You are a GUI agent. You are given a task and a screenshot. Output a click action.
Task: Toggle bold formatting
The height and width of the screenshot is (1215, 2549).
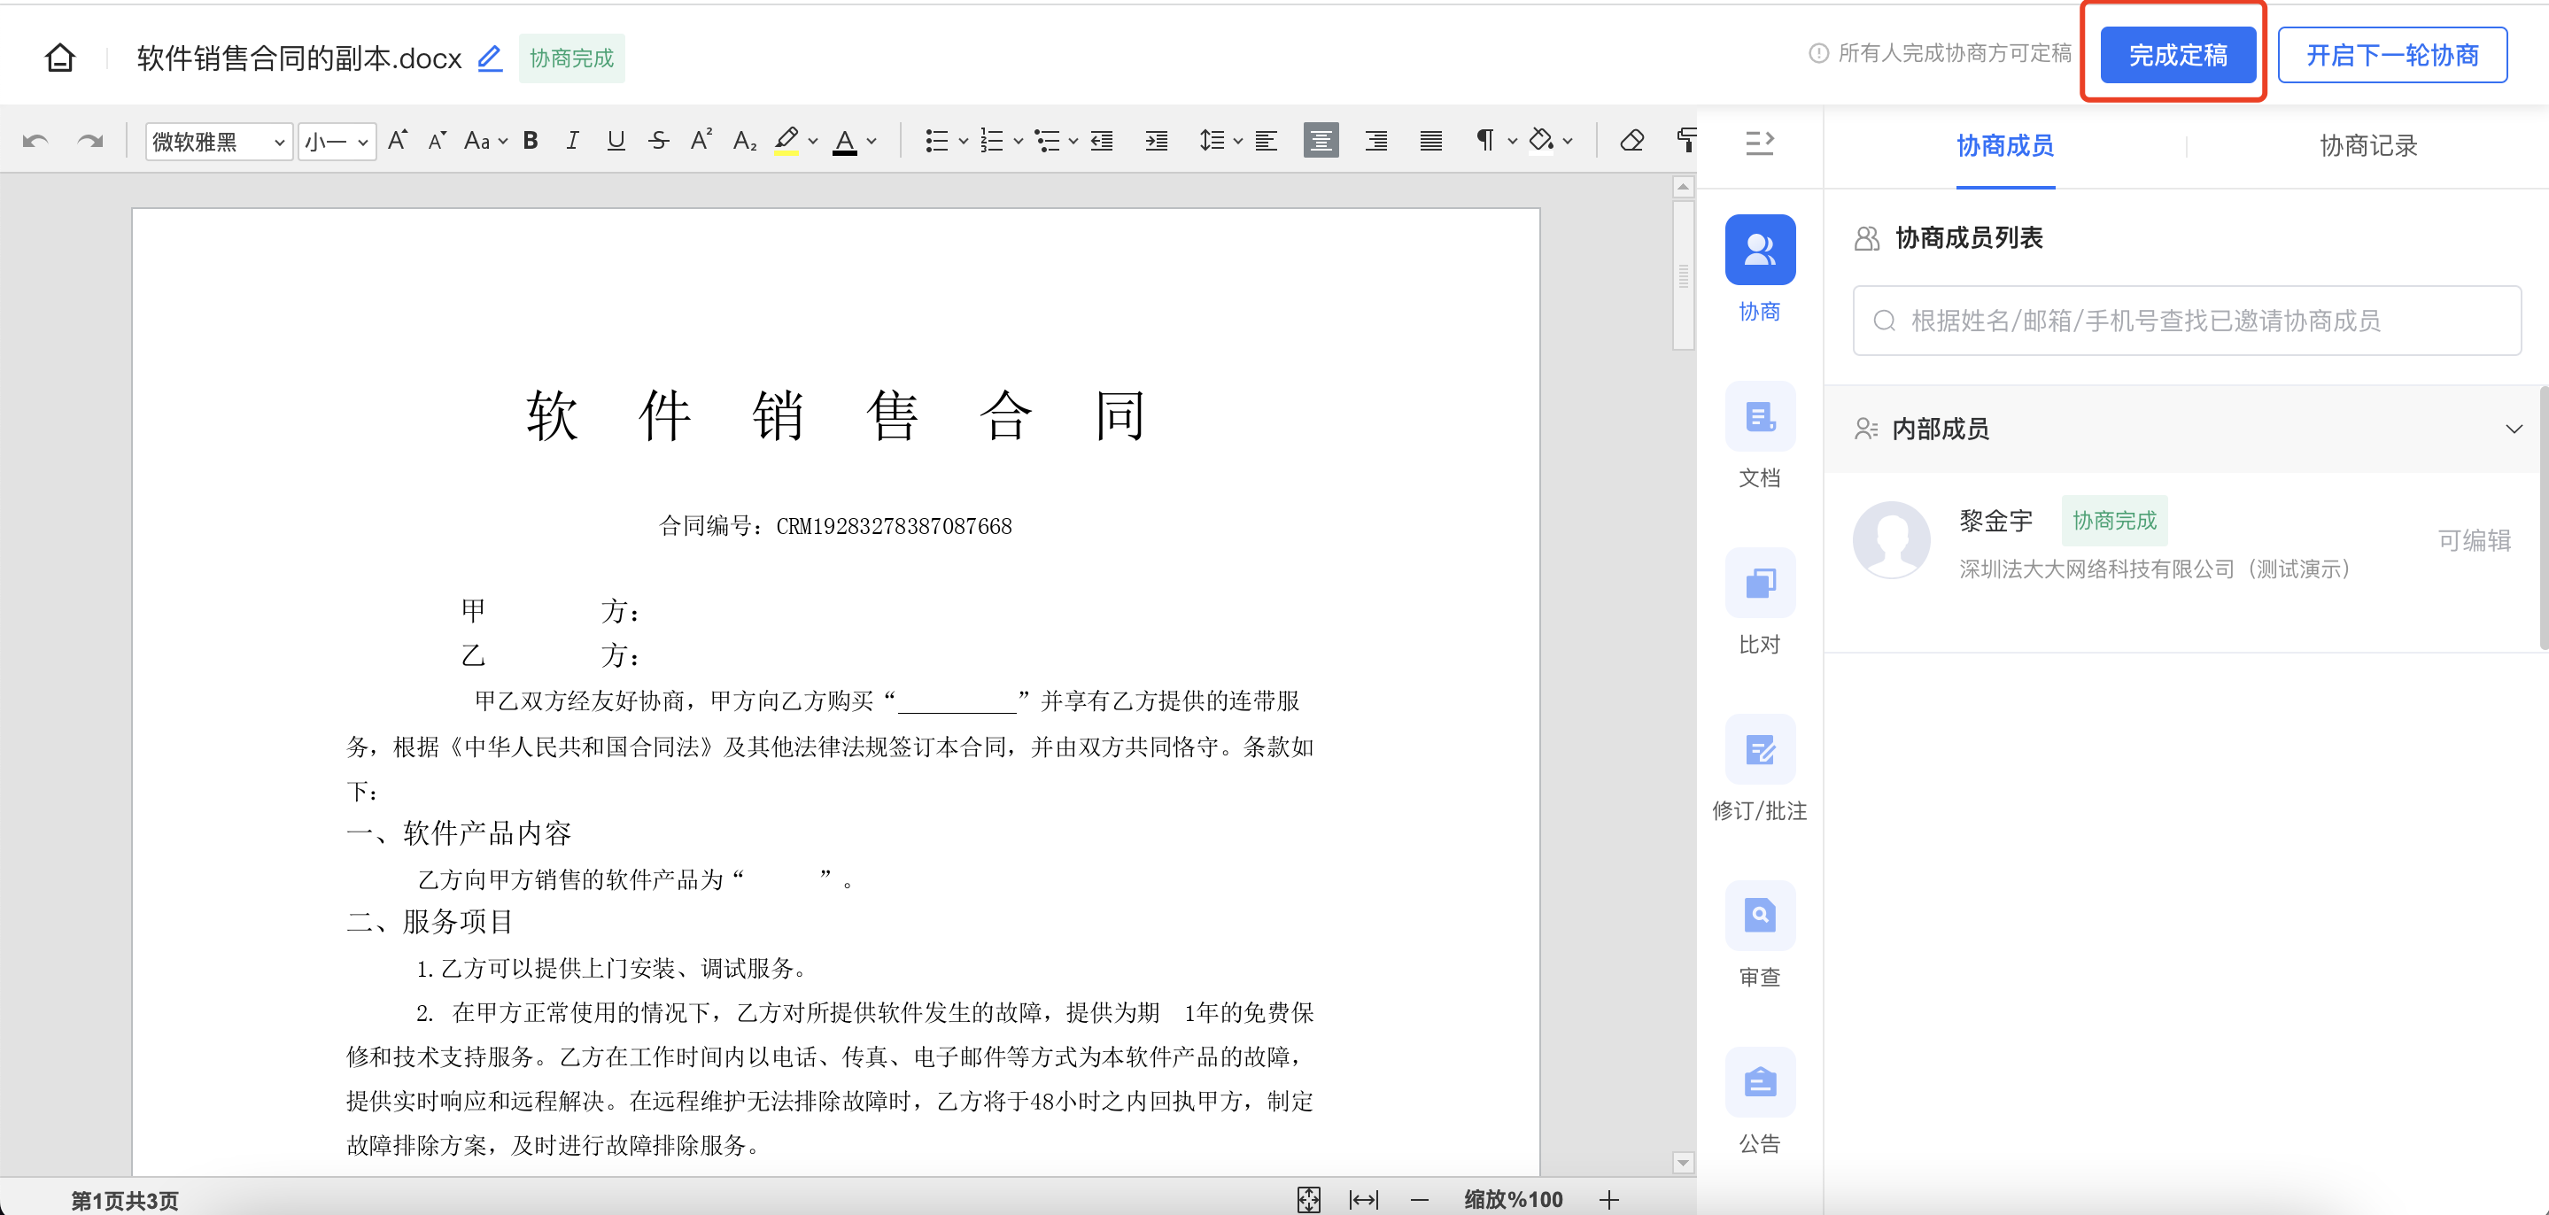point(531,141)
